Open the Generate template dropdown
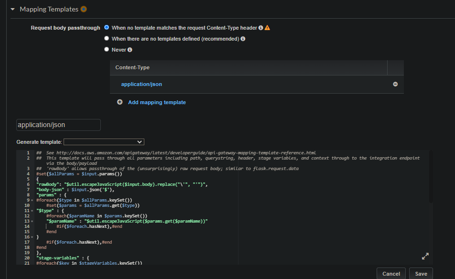Viewport: 455px width, 279px height. (104, 142)
